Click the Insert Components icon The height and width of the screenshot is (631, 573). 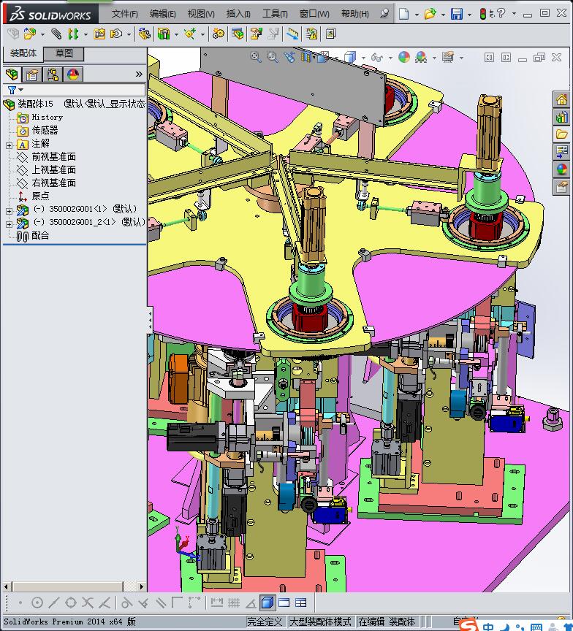pos(30,34)
